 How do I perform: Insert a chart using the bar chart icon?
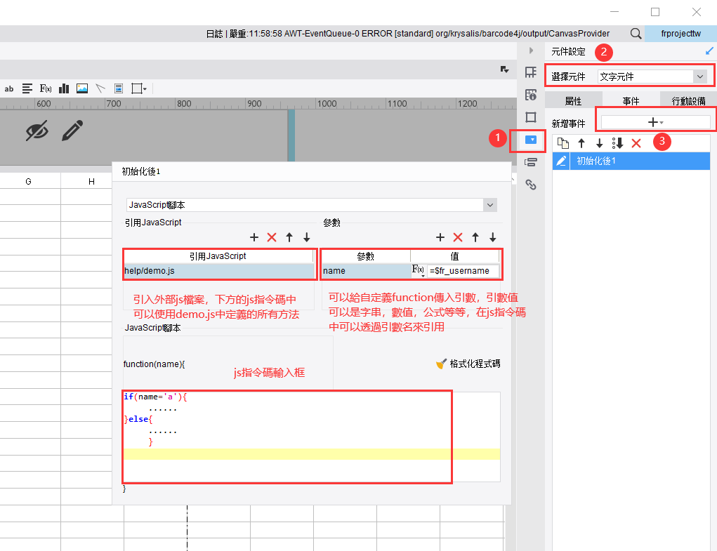63,88
